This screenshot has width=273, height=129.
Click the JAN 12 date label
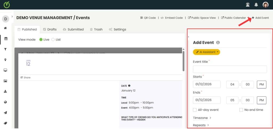(x=28, y=63)
